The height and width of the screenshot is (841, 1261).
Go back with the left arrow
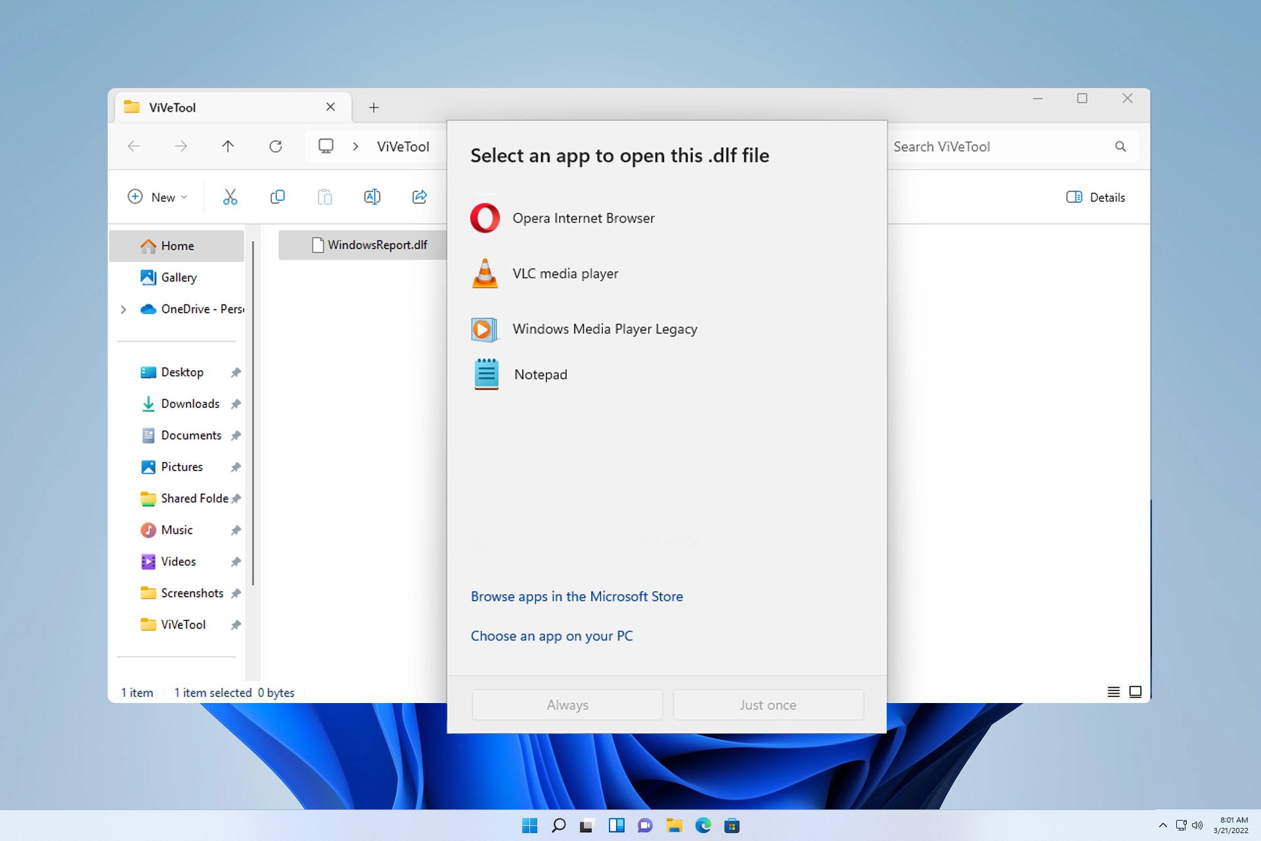pyautogui.click(x=134, y=147)
